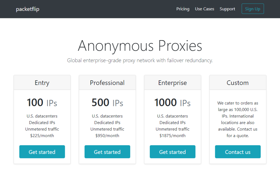Get started with the Entry plan

(x=42, y=152)
